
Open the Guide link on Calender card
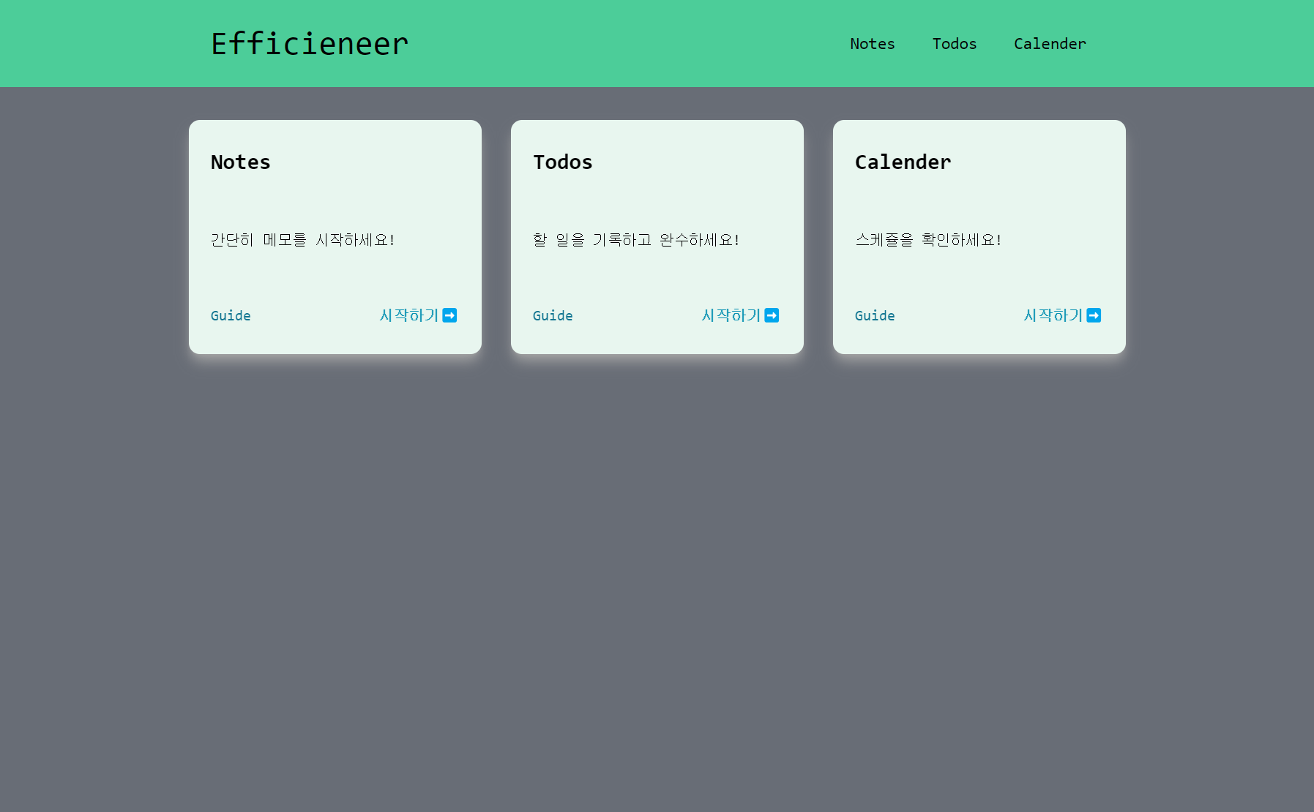tap(875, 315)
